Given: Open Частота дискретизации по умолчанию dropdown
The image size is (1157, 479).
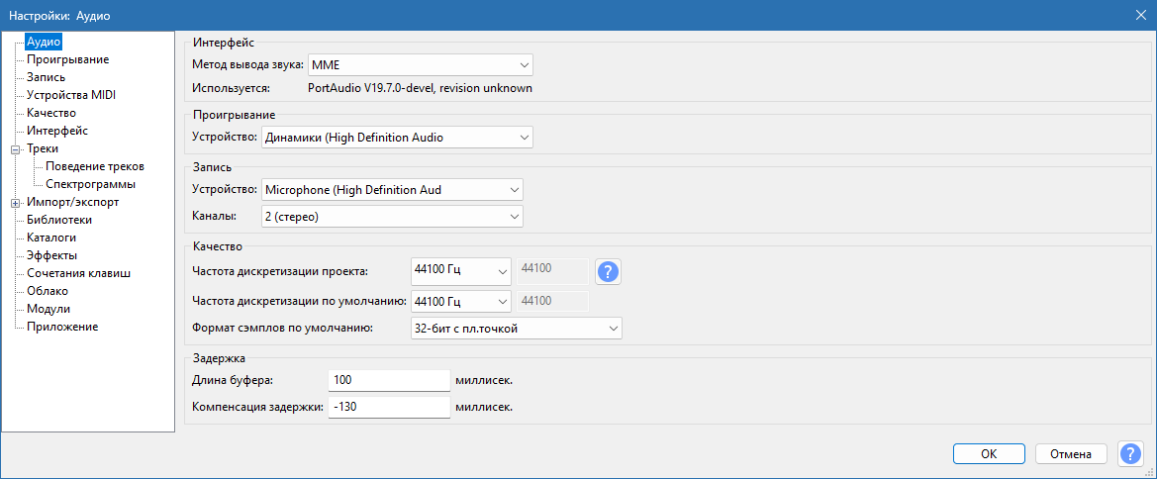Looking at the screenshot, I should (x=460, y=301).
